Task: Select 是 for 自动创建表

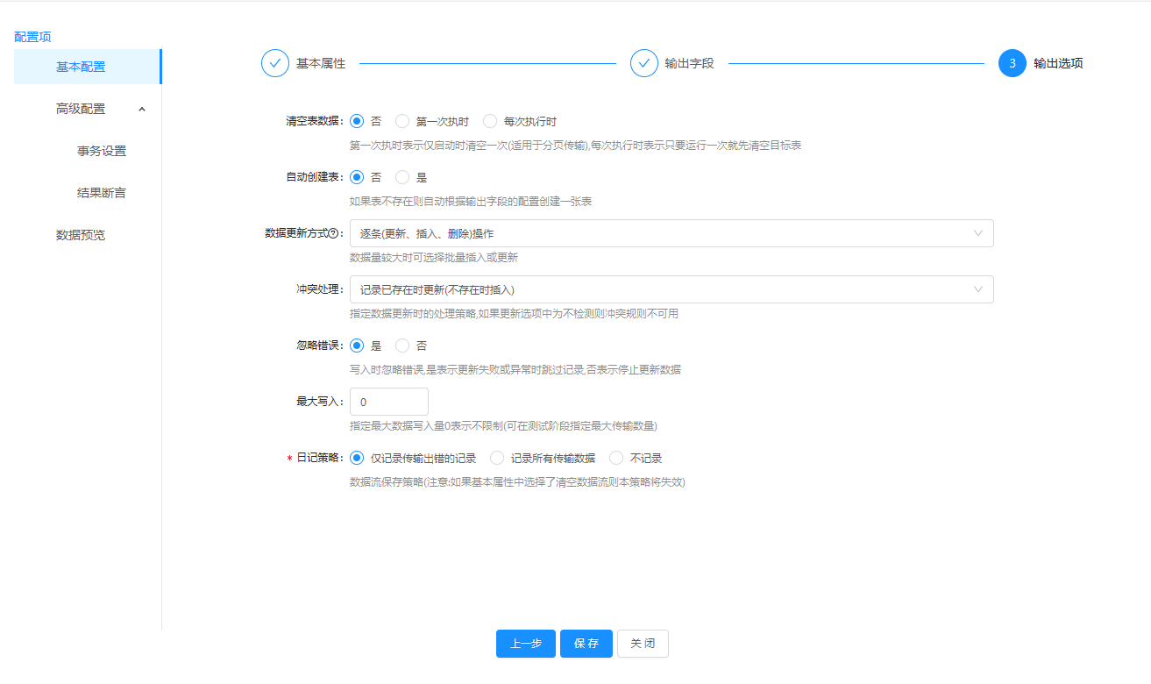Action: pyautogui.click(x=402, y=177)
